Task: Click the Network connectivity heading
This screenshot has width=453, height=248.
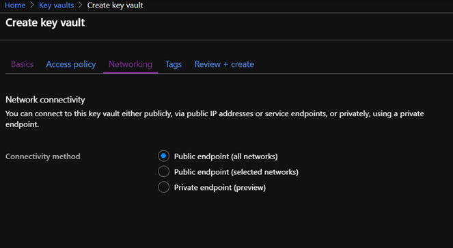Action: [x=45, y=100]
